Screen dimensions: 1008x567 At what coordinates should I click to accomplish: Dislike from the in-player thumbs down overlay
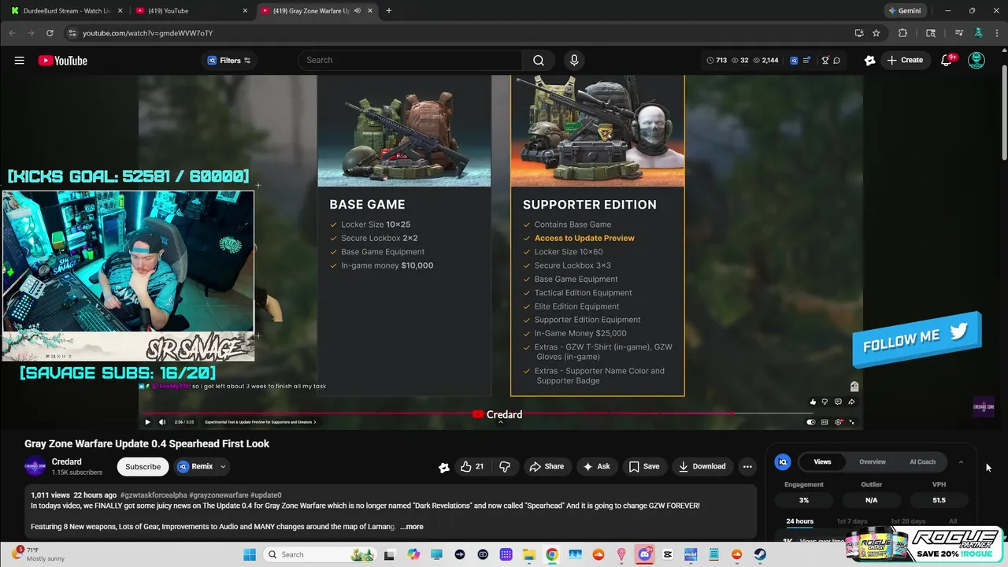tap(825, 402)
